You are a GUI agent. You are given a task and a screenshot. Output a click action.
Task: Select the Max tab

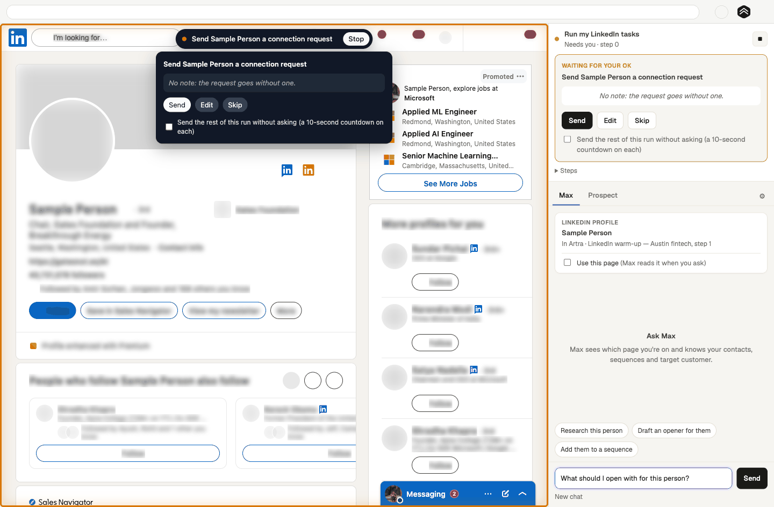coord(566,195)
